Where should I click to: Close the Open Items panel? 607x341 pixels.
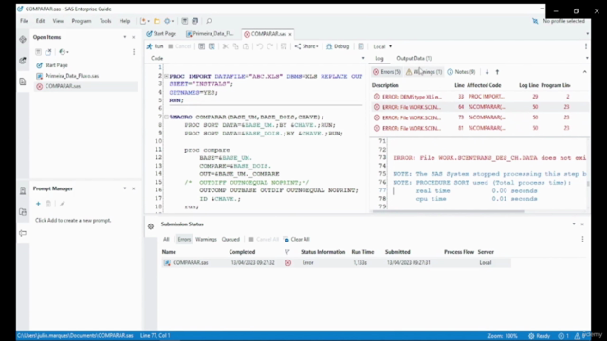tap(134, 37)
